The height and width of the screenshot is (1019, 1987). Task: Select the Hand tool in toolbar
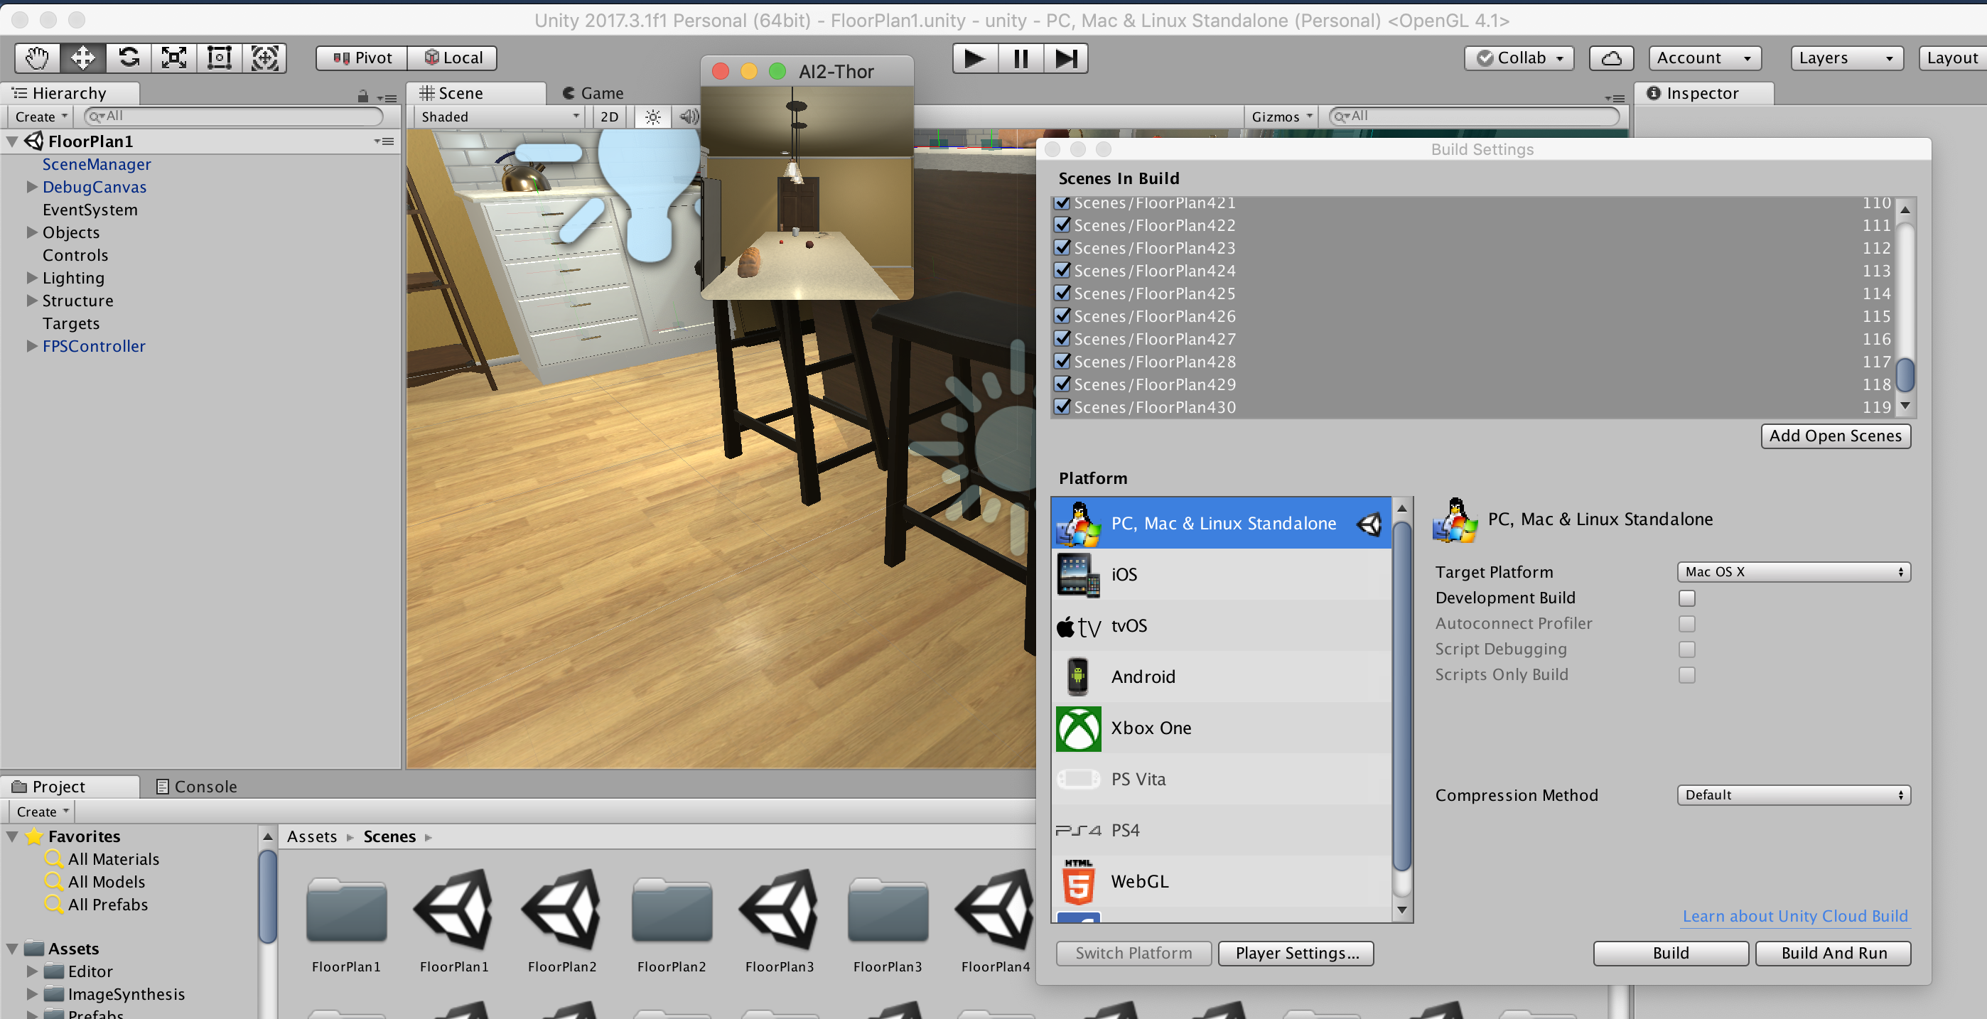[x=36, y=58]
